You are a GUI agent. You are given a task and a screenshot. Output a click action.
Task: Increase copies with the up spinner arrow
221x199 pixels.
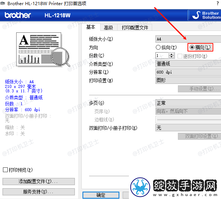point(171,54)
